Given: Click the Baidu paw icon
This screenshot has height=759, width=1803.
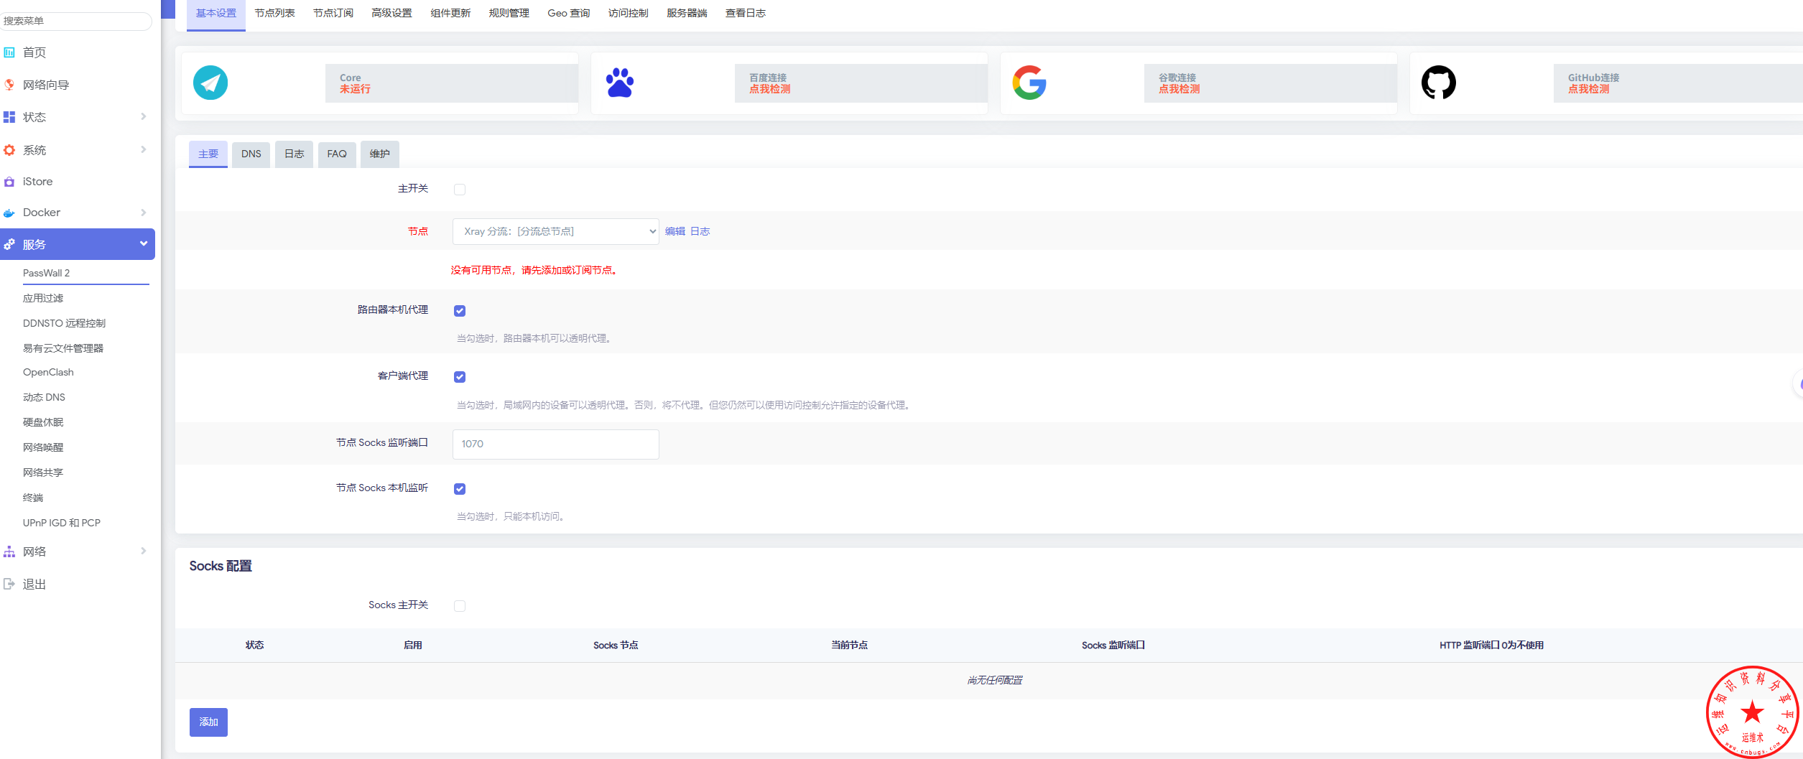Looking at the screenshot, I should click(619, 83).
